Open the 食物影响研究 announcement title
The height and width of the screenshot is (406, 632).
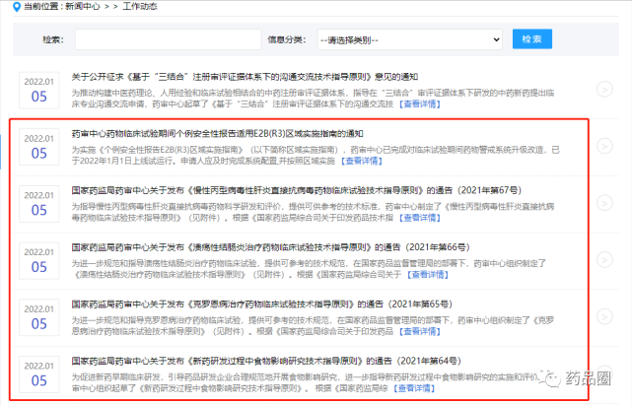(x=266, y=361)
